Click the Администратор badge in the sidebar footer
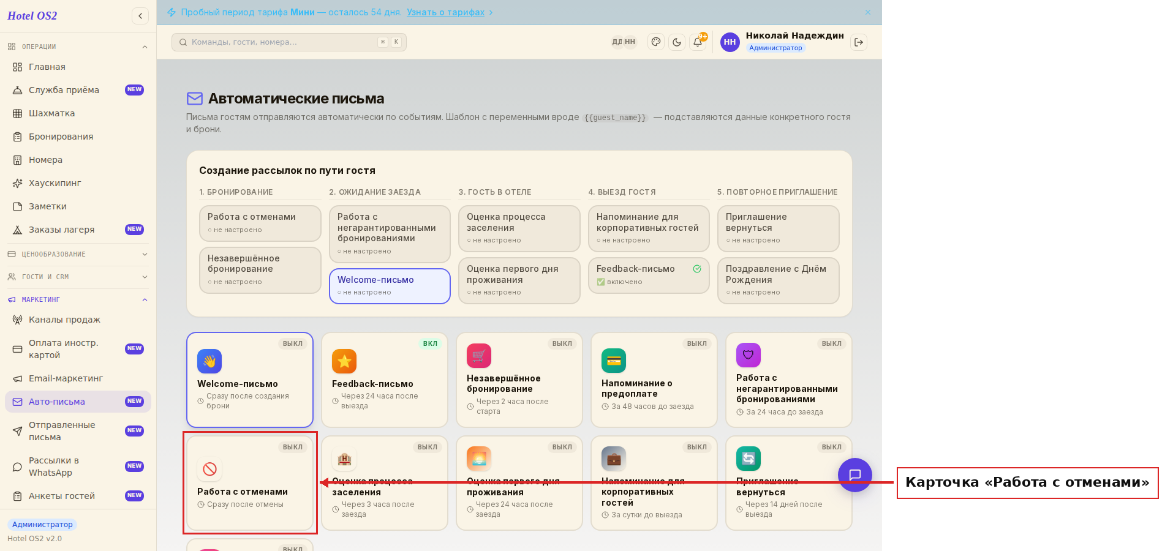This screenshot has width=1173, height=551. coord(42,525)
